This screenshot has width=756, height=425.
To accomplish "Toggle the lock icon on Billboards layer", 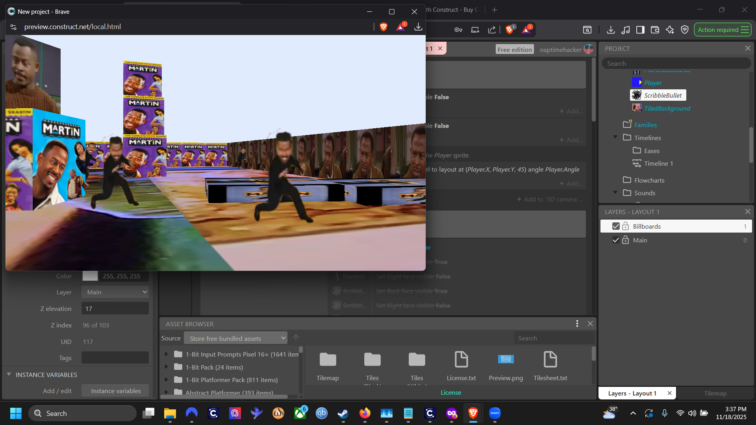I will pyautogui.click(x=625, y=226).
